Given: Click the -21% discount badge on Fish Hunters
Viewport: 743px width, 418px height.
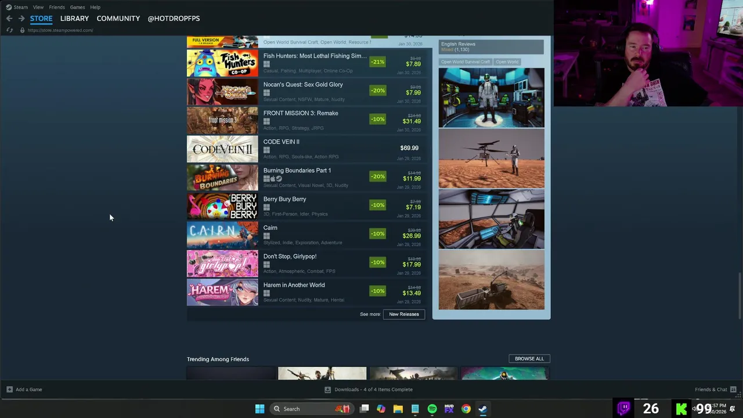Looking at the screenshot, I should point(377,62).
